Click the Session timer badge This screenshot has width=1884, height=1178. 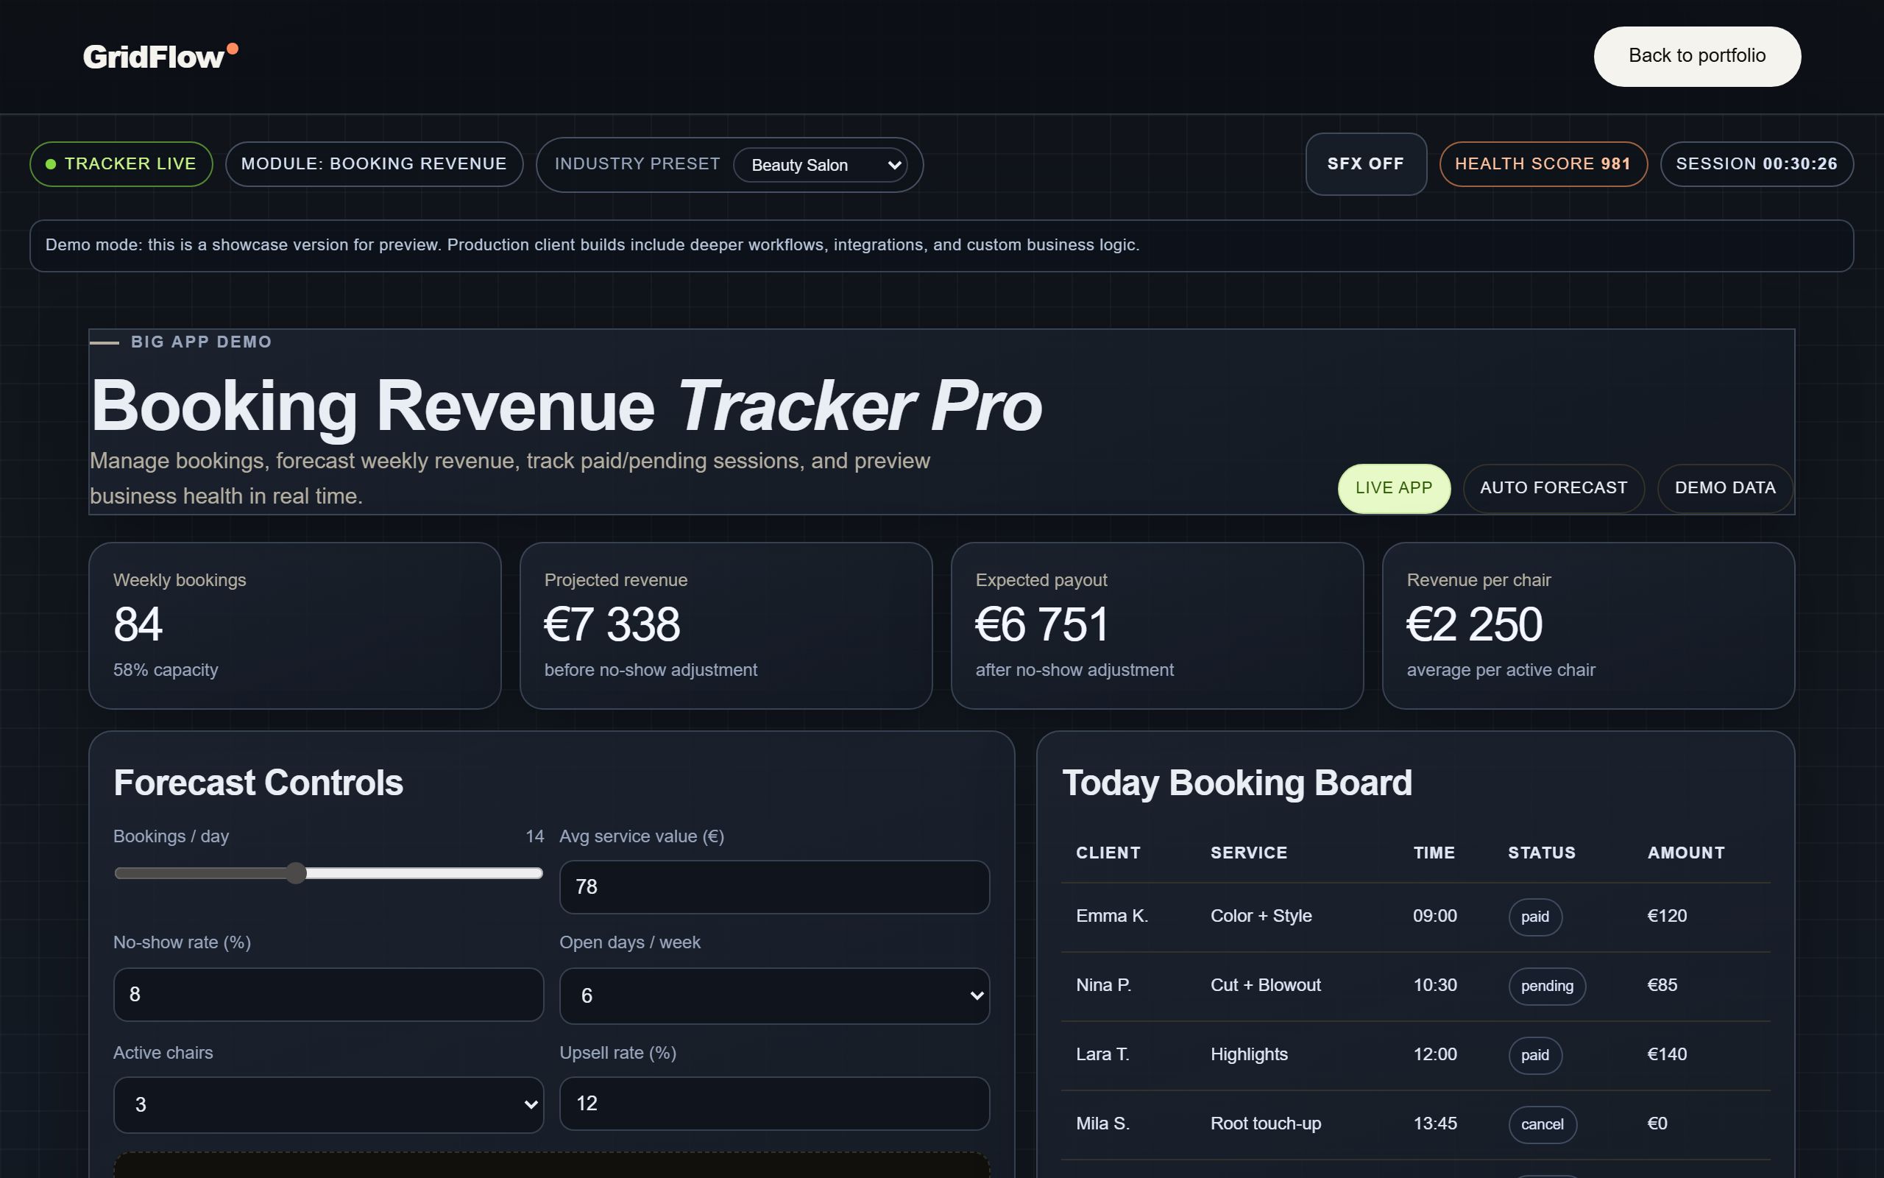pyautogui.click(x=1757, y=163)
